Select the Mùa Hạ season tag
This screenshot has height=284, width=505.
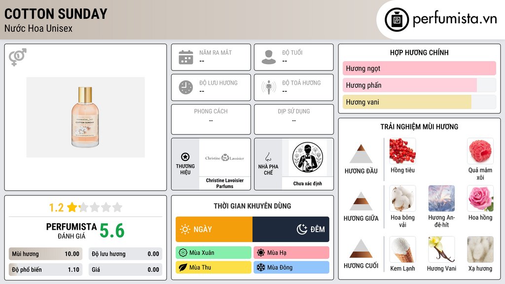[x=291, y=253]
